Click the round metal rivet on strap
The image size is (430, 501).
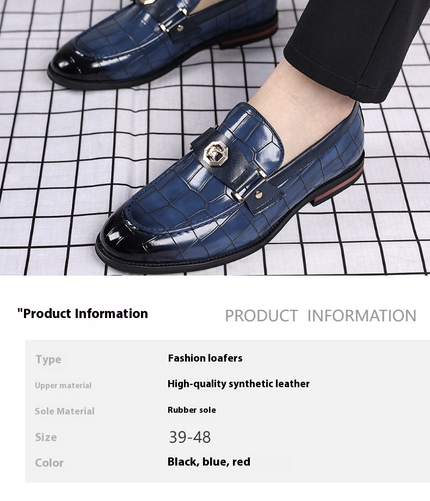click(x=260, y=194)
